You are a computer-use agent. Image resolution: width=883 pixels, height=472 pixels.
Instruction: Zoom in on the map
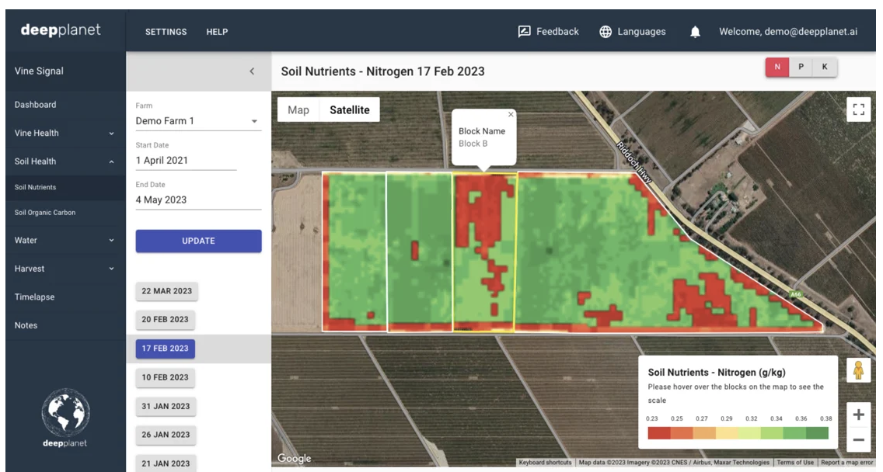coord(858,415)
